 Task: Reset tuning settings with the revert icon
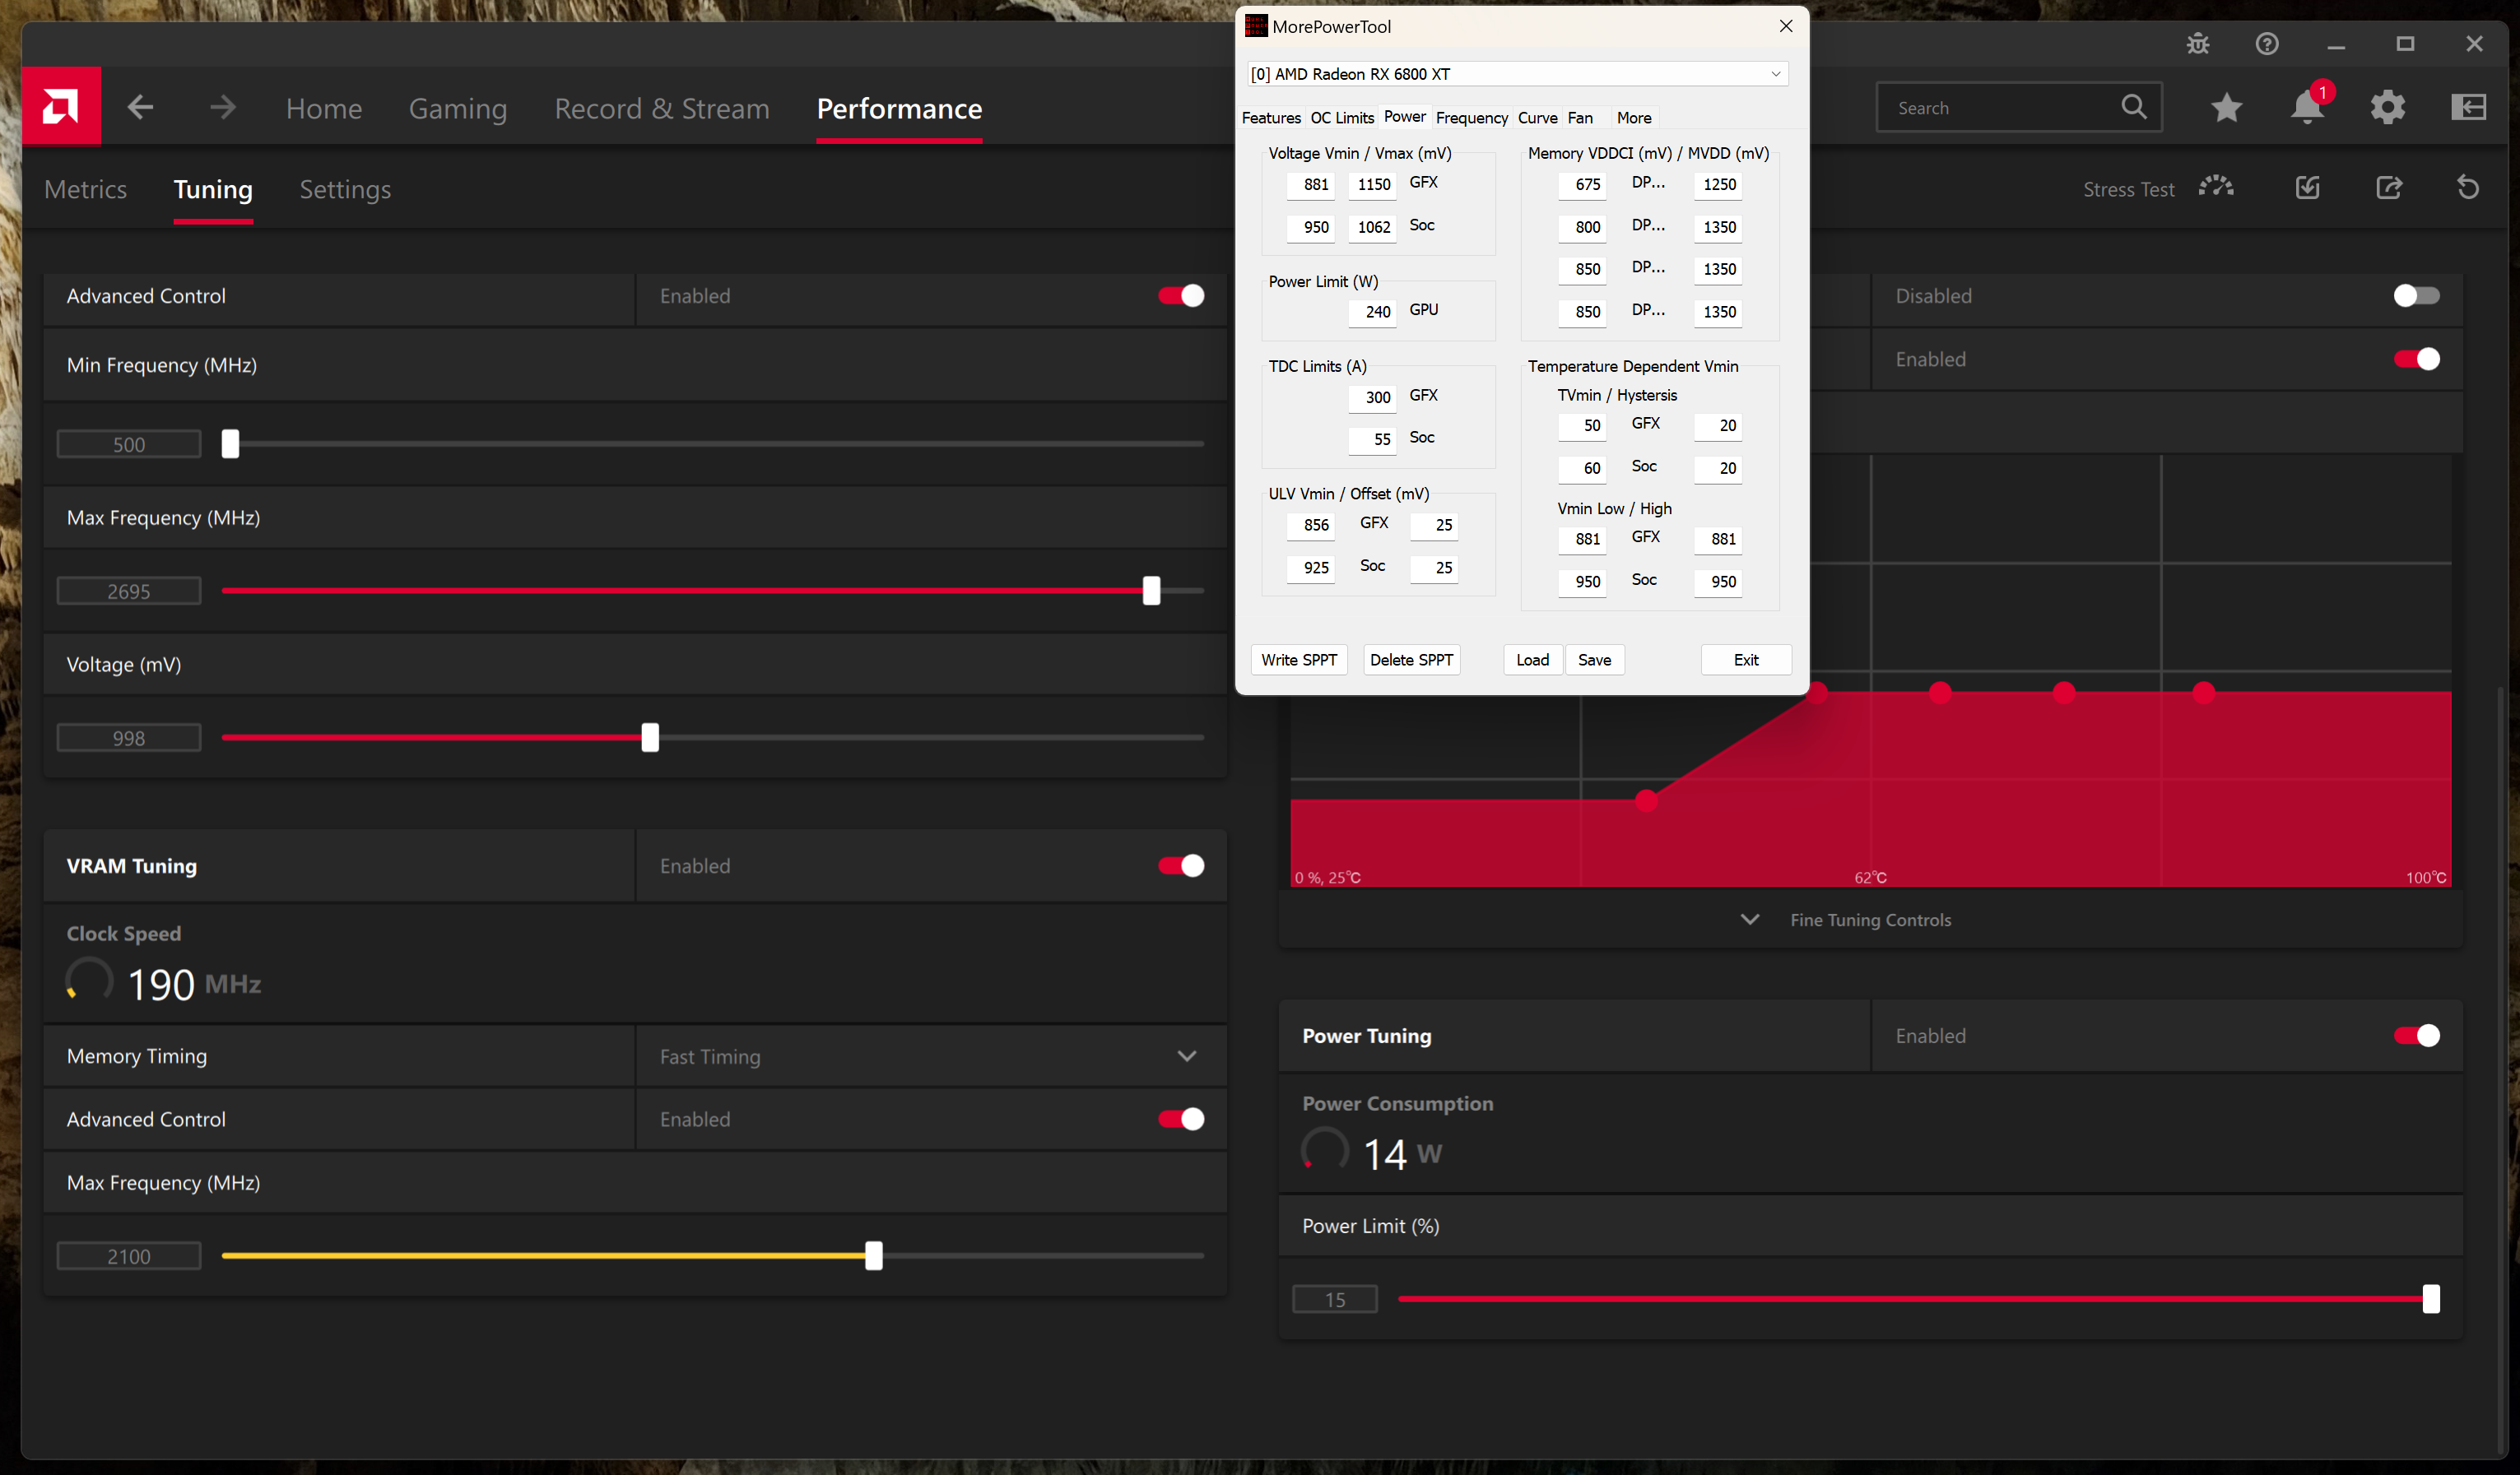pyautogui.click(x=2468, y=187)
